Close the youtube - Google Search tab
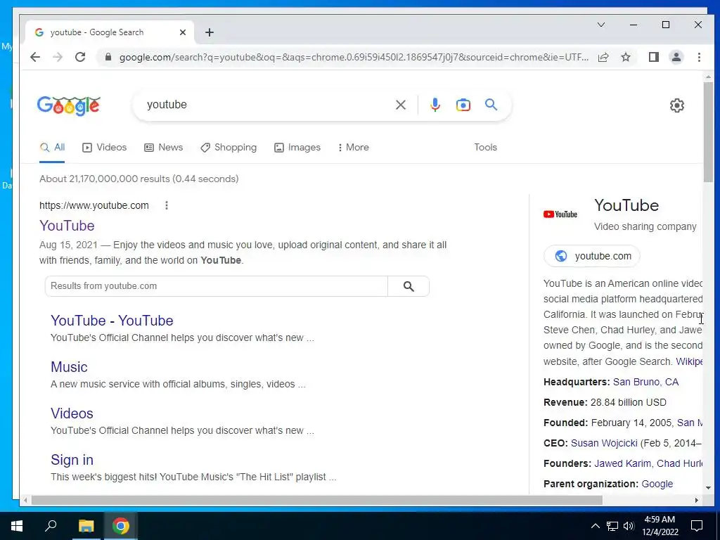Viewport: 720px width, 540px height. coord(183,32)
